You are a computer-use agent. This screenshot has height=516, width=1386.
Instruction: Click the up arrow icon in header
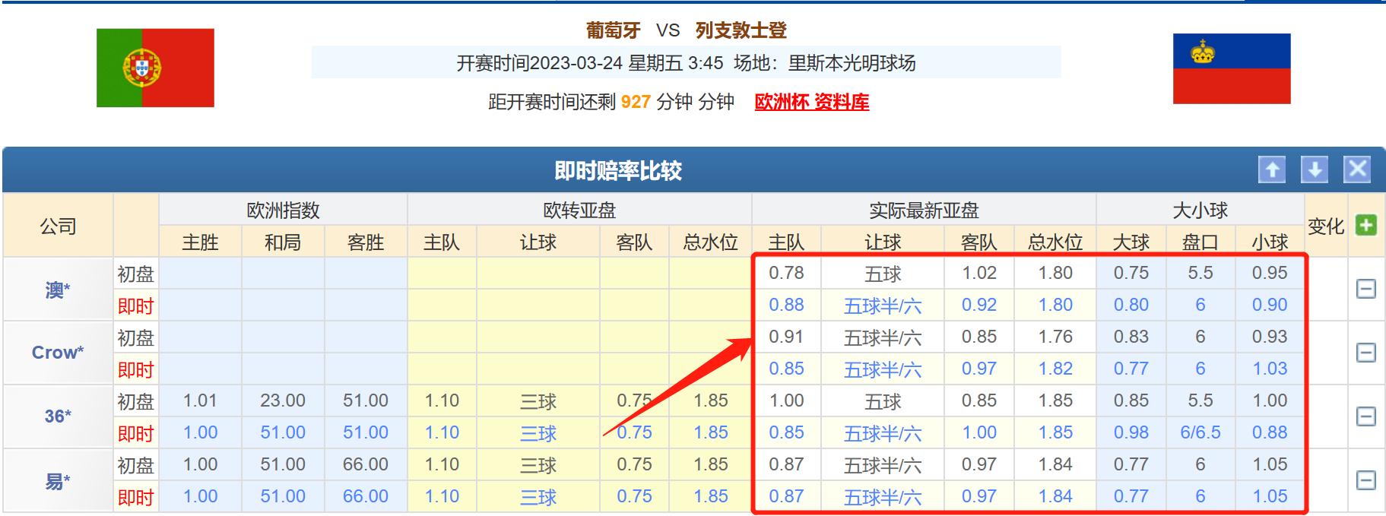click(1271, 169)
